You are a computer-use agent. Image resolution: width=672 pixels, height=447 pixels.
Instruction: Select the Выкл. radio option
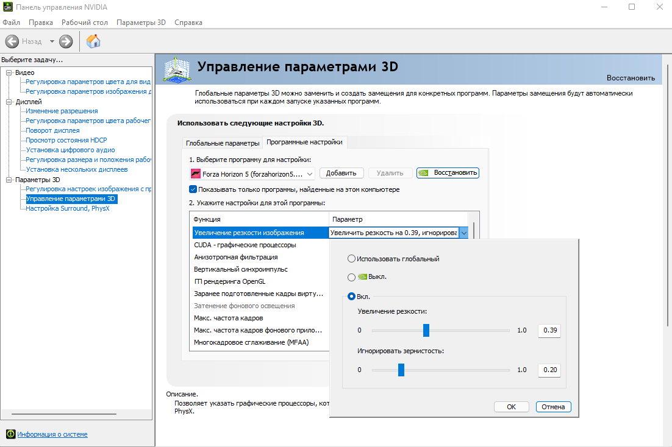click(x=351, y=277)
